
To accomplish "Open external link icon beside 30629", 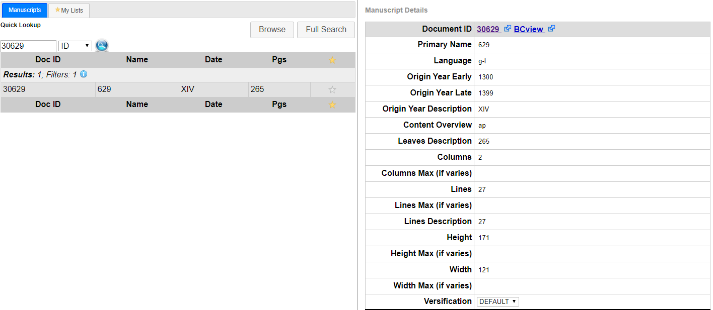I will 508,29.
